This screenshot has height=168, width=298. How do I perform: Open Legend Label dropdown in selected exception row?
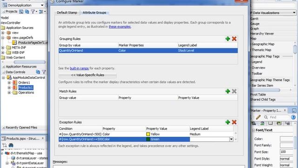click(x=231, y=139)
